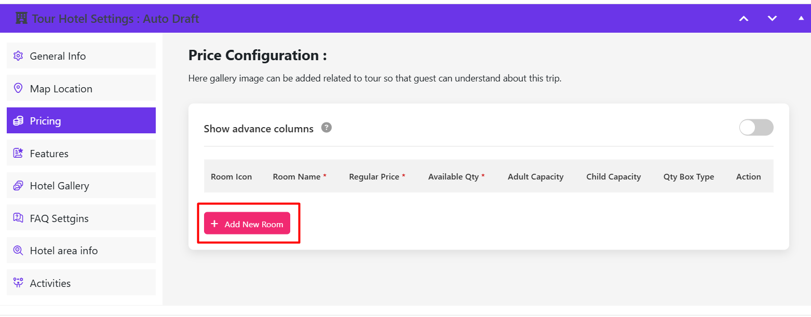The image size is (811, 317).
Task: Move panel up with the up chevron
Action: point(744,19)
